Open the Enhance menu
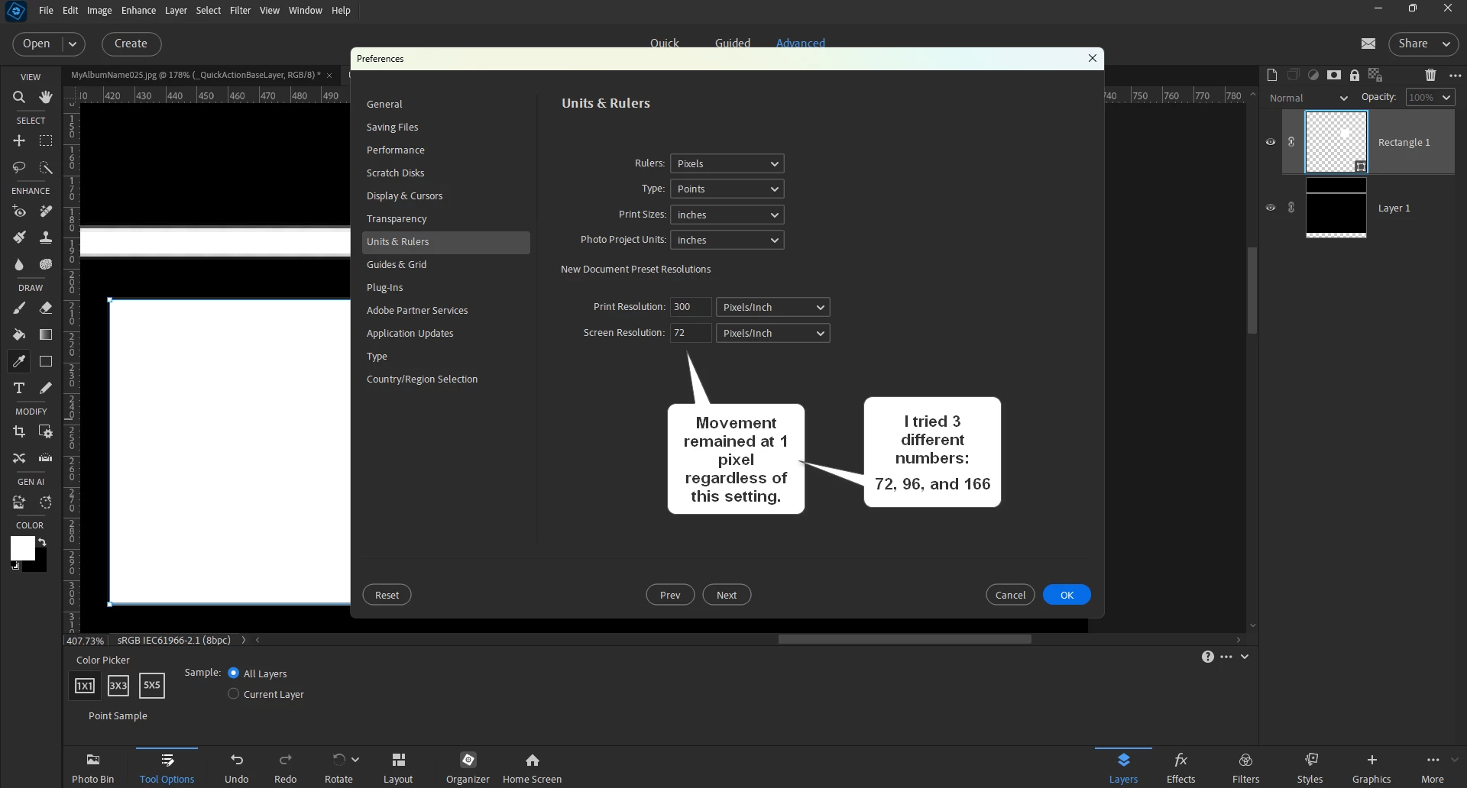This screenshot has height=788, width=1467. click(x=138, y=10)
